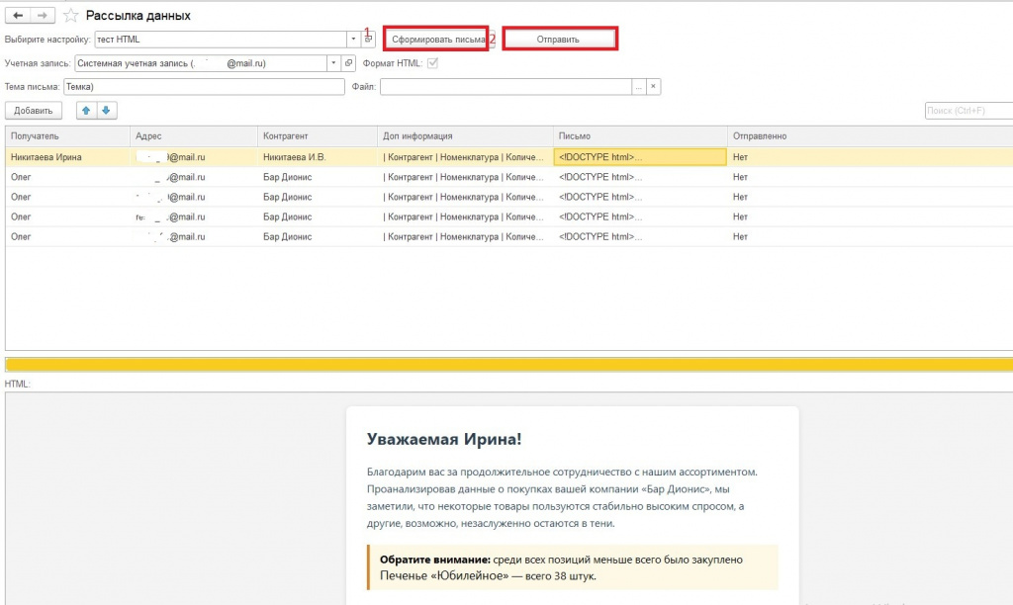Browse for file with the '...' button

click(x=638, y=87)
